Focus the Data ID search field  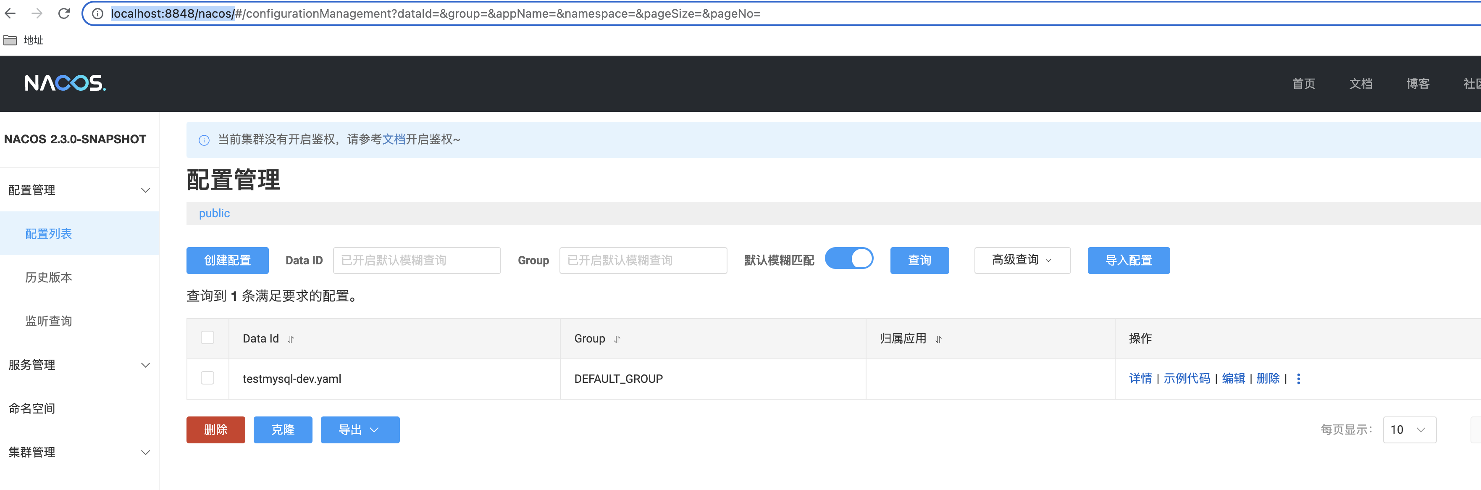[417, 261]
